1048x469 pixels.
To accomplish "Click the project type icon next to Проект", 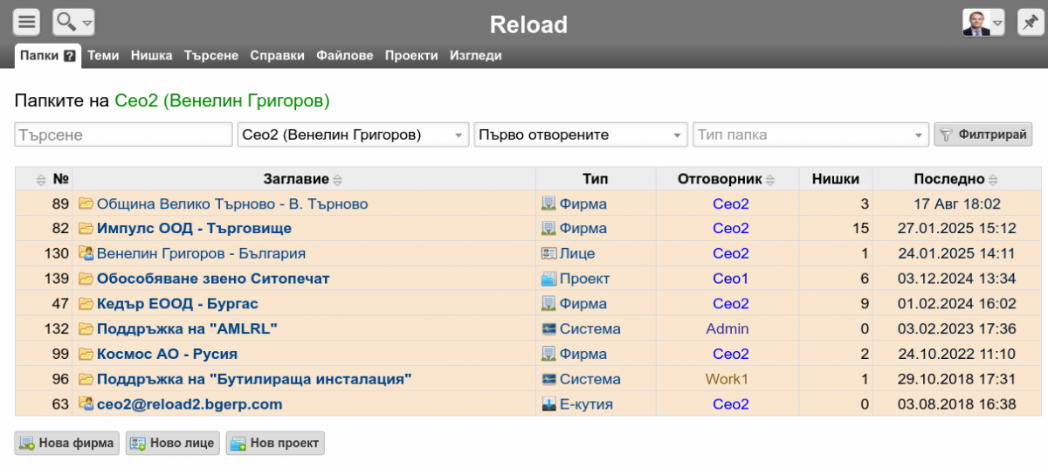I will pos(548,279).
